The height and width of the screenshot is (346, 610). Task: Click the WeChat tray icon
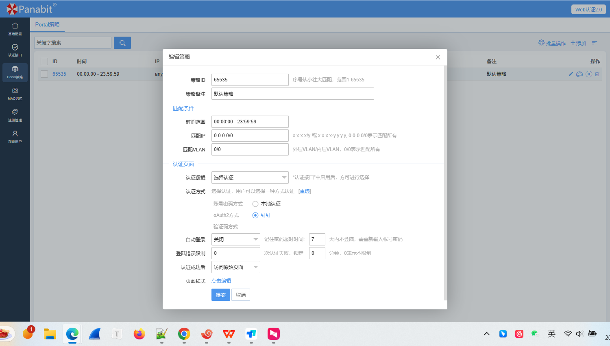pyautogui.click(x=535, y=334)
